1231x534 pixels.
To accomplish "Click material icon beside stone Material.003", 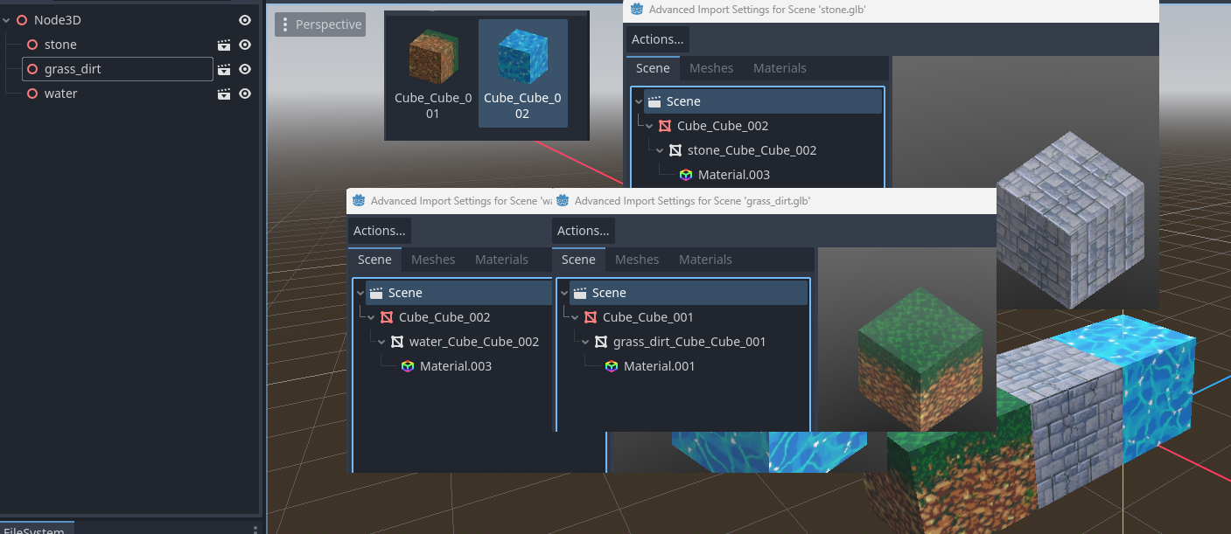I will point(686,175).
